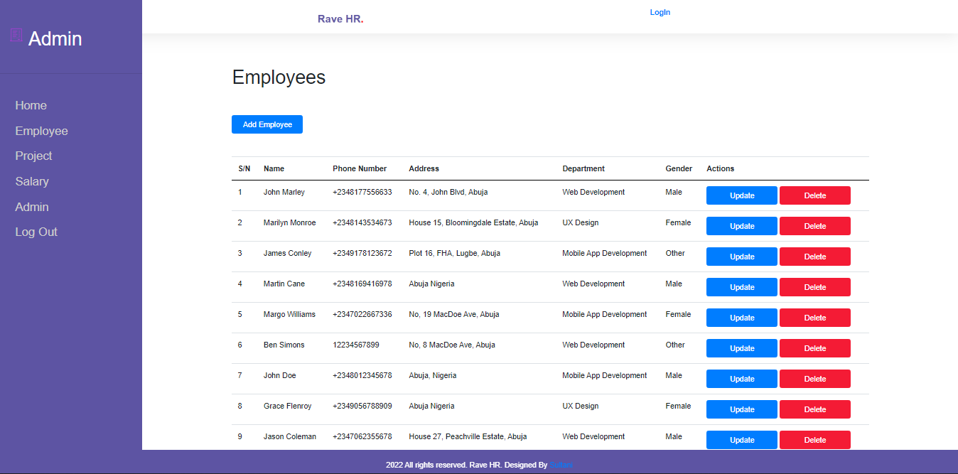The width and height of the screenshot is (958, 474).
Task: Update Margo Williams' record
Action: point(742,318)
